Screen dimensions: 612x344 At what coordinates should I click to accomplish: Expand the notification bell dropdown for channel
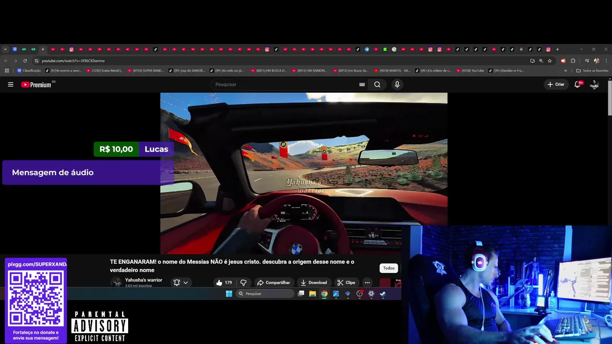point(181,282)
